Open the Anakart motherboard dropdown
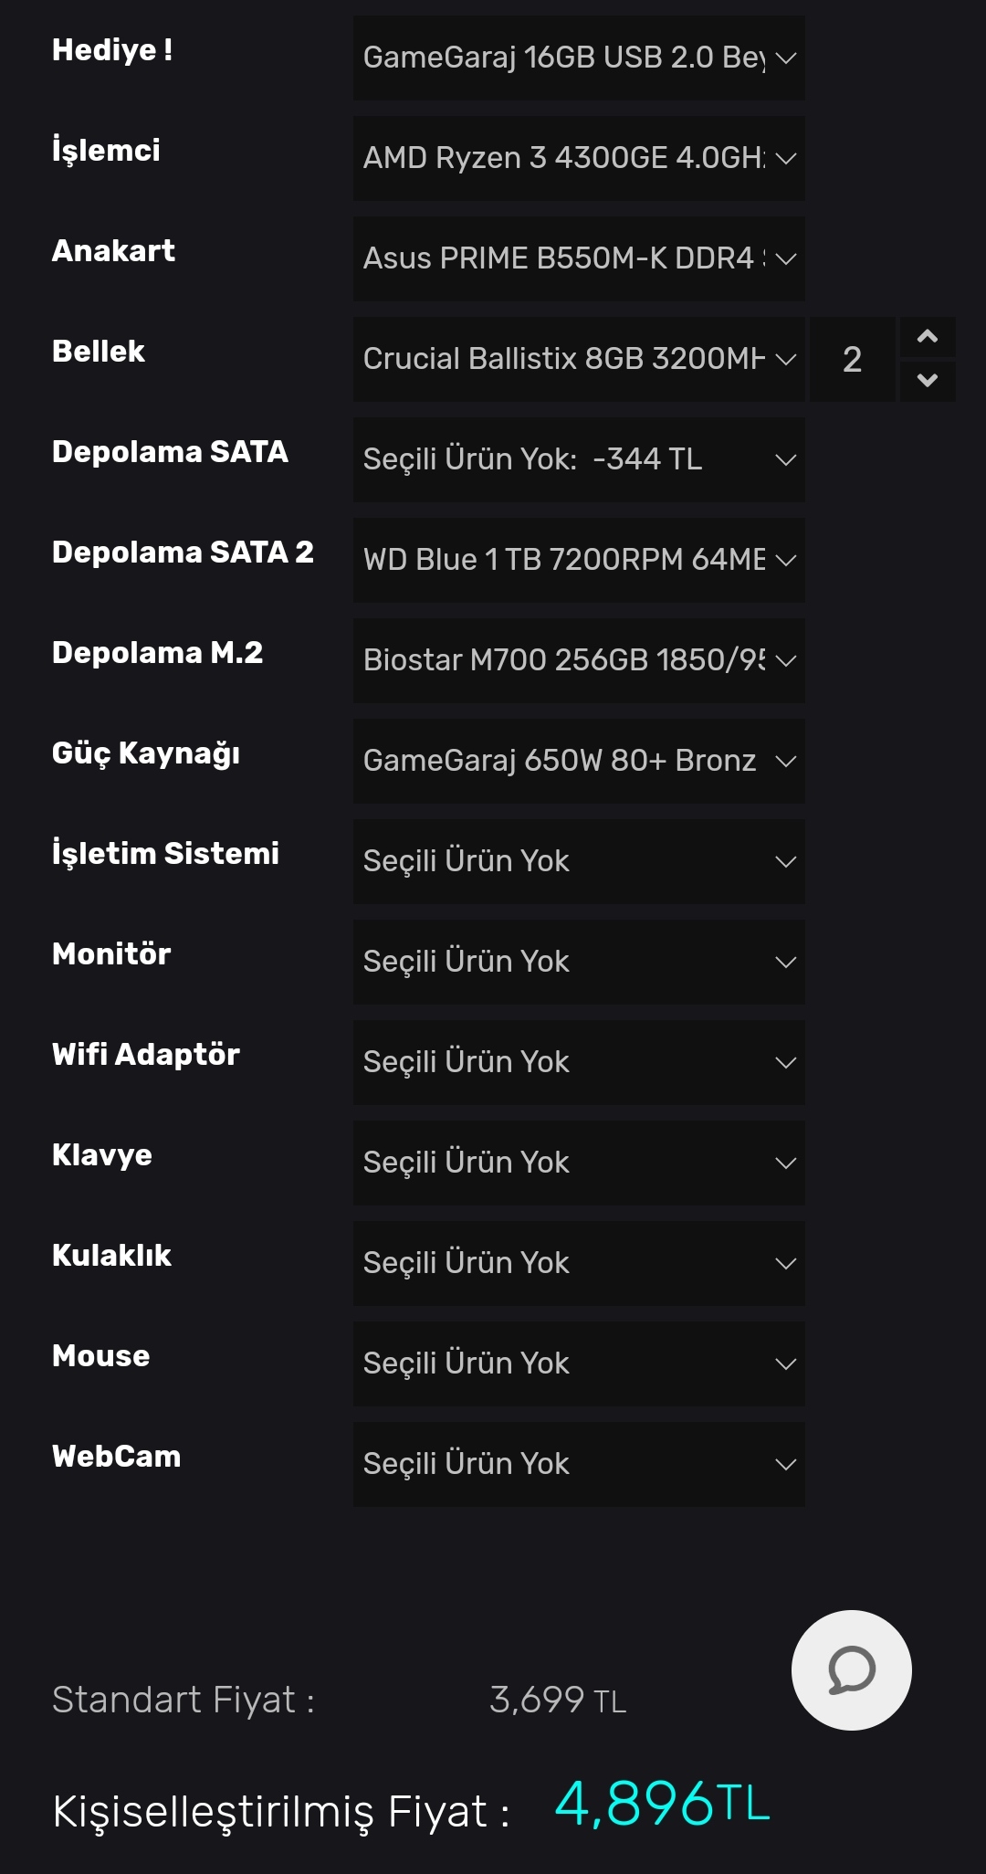Image resolution: width=986 pixels, height=1874 pixels. click(x=579, y=258)
